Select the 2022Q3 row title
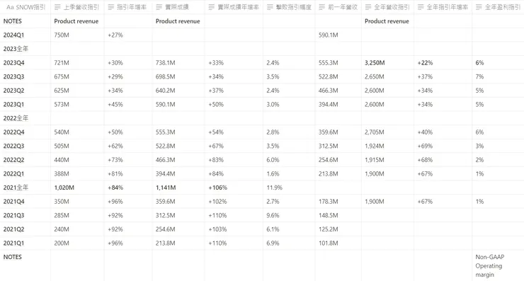The height and width of the screenshot is (281, 524). point(13,146)
